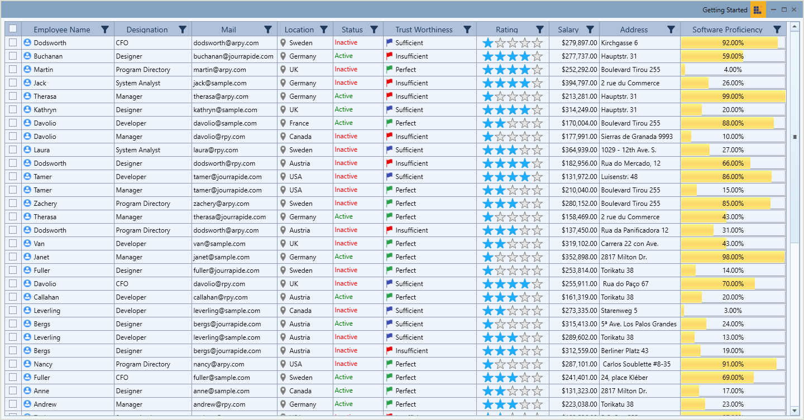Check the checkbox on Nancy's row

[12, 364]
